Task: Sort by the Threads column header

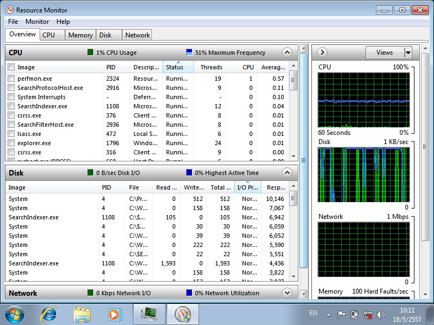Action: point(211,67)
